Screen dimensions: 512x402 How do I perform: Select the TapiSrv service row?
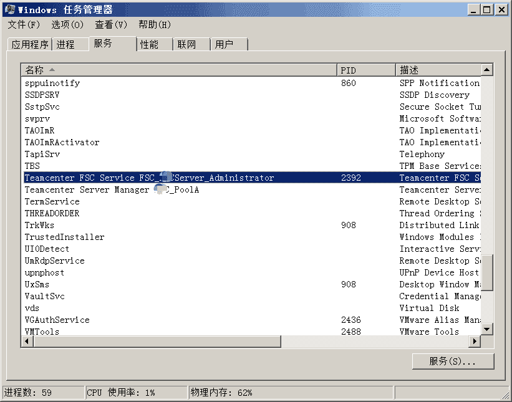(x=251, y=154)
